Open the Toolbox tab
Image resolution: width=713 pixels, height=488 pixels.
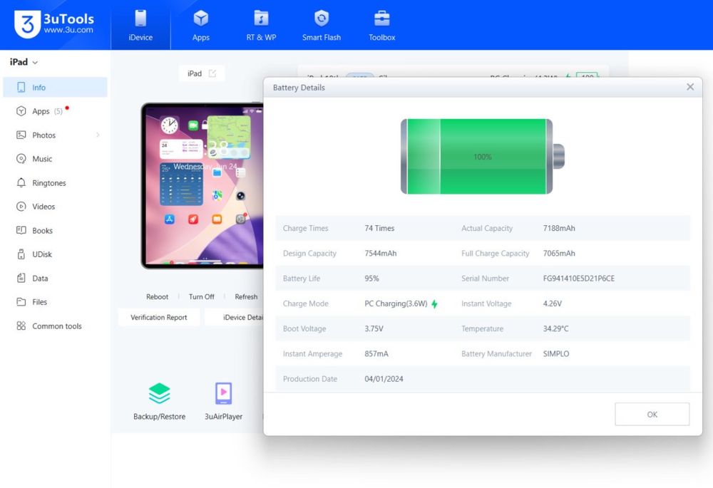tap(381, 25)
